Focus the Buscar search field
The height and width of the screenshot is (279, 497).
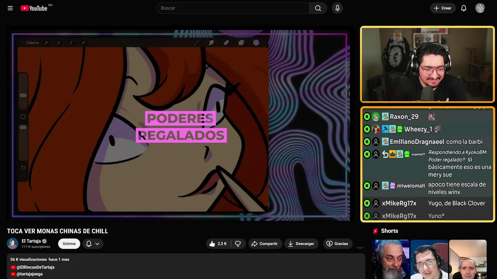point(233,8)
